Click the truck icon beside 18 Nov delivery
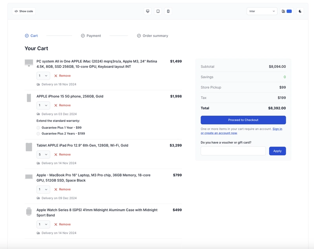314x249 pixels. [38, 84]
